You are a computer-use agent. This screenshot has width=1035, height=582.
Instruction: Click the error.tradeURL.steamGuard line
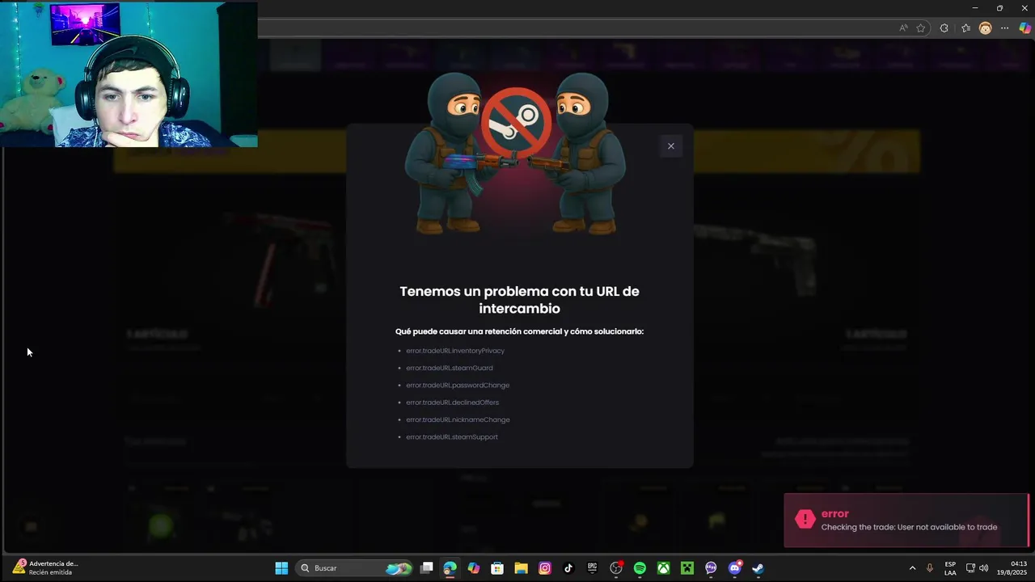[x=450, y=368]
